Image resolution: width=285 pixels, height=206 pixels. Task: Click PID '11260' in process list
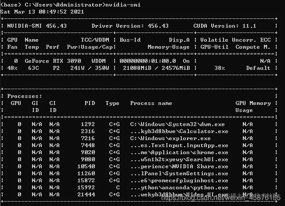[87, 173]
